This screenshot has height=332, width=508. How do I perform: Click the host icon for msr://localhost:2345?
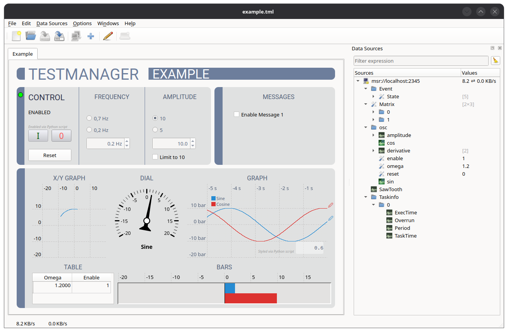pyautogui.click(x=366, y=81)
